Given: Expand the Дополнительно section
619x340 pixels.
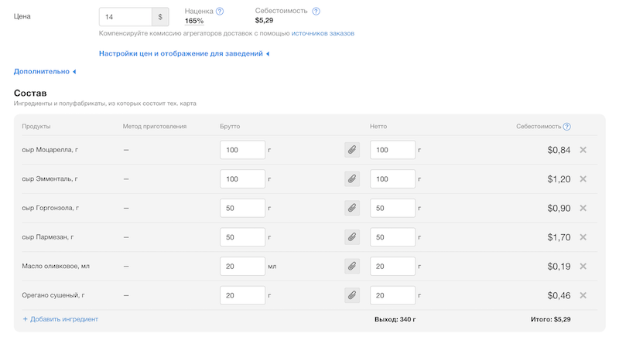Looking at the screenshot, I should click(x=45, y=71).
